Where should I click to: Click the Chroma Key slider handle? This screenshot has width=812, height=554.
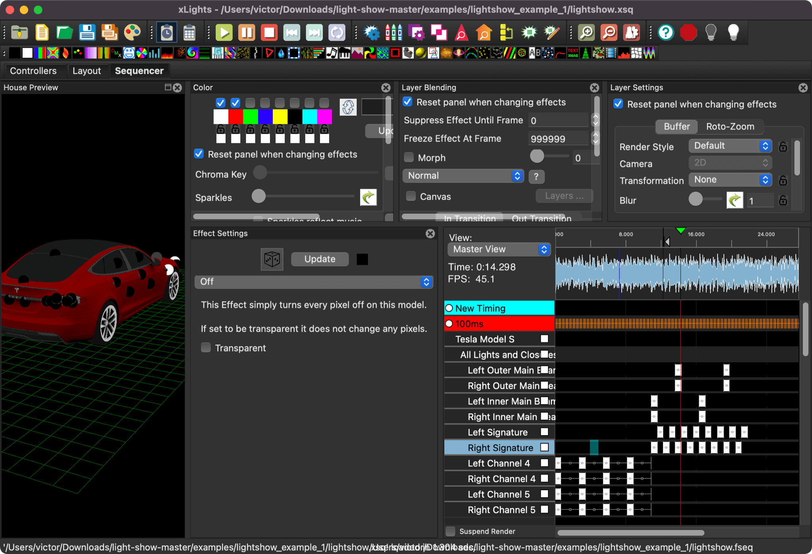click(x=260, y=173)
